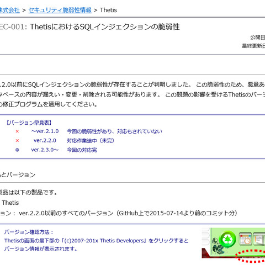Click the red cross beside ～ver.2.1.0

(17, 131)
